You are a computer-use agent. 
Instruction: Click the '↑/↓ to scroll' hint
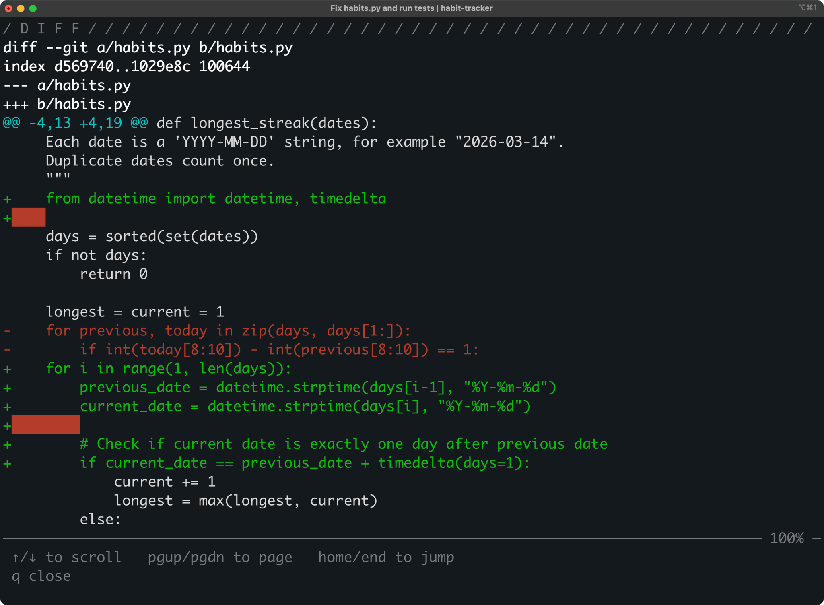67,557
